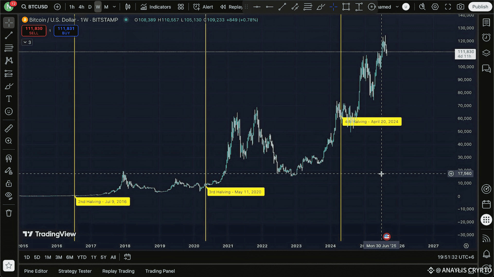Viewport: 494px width, 277px height.
Task: Expand the layout name dropdown arrow
Action: point(397,7)
